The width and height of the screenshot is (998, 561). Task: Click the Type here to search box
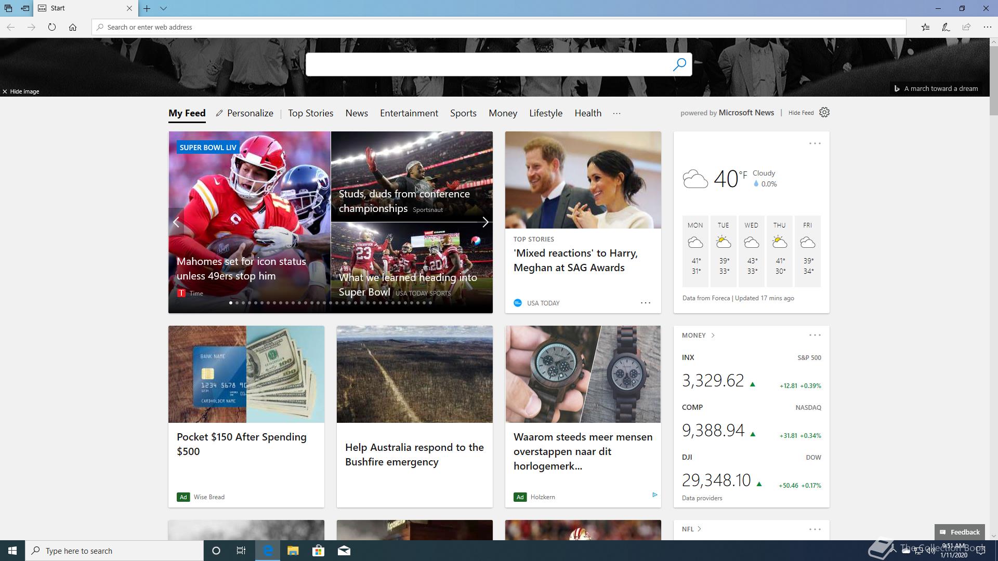coord(114,551)
